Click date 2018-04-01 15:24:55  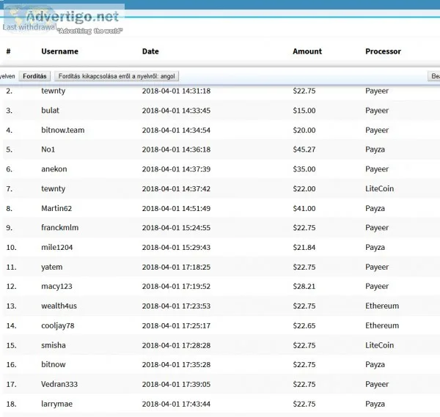[176, 228]
